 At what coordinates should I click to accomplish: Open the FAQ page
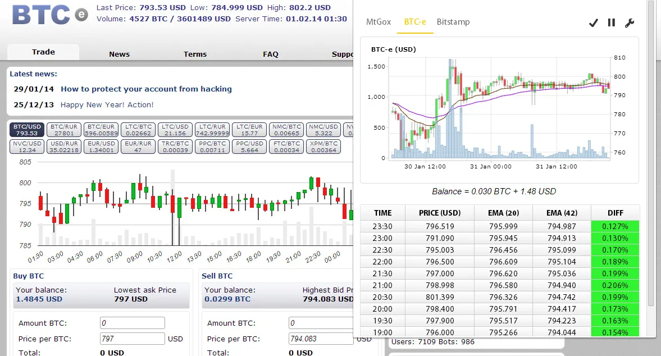(271, 54)
